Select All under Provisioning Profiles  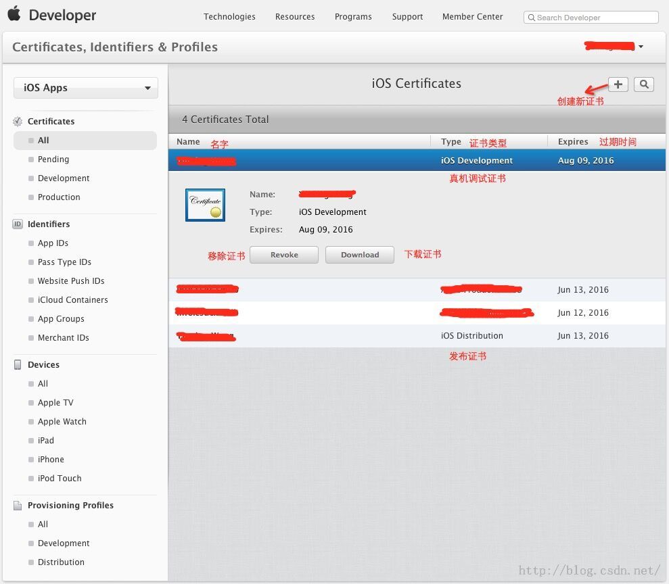point(43,525)
